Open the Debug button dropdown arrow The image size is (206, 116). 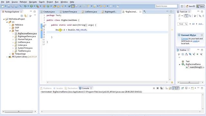click(x=28, y=6)
